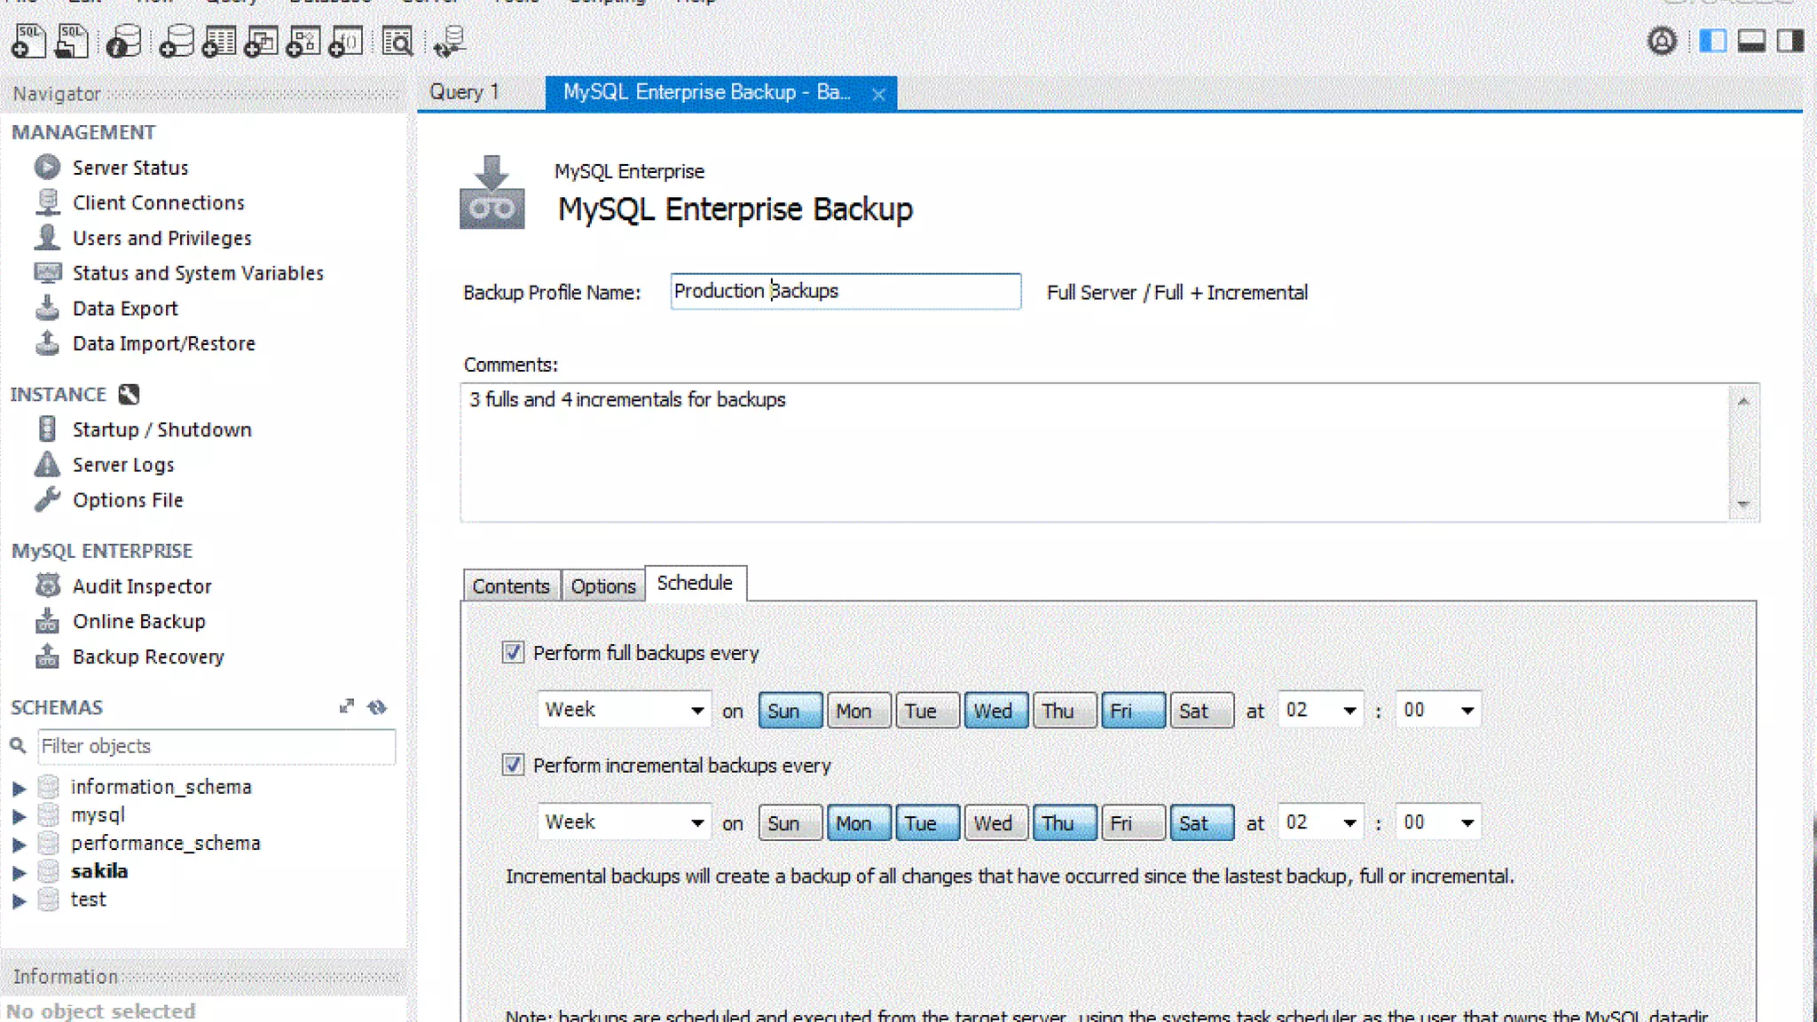Toggle right sidebar panel icon
The height and width of the screenshot is (1022, 1817).
(x=1790, y=41)
